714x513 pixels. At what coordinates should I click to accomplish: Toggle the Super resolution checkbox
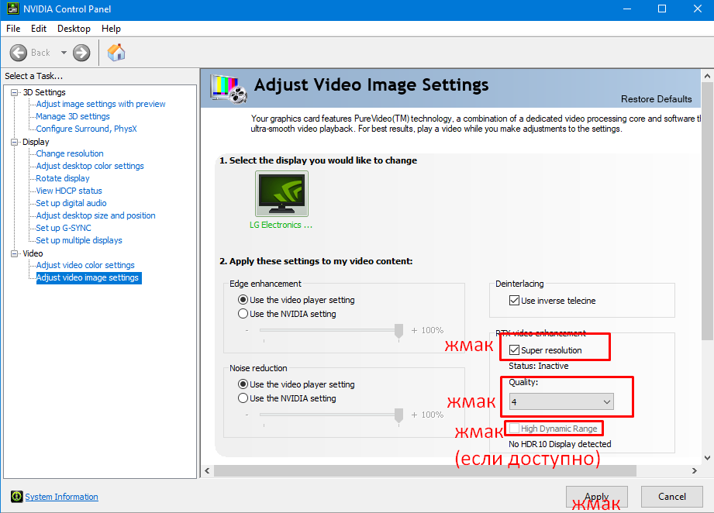pos(514,350)
